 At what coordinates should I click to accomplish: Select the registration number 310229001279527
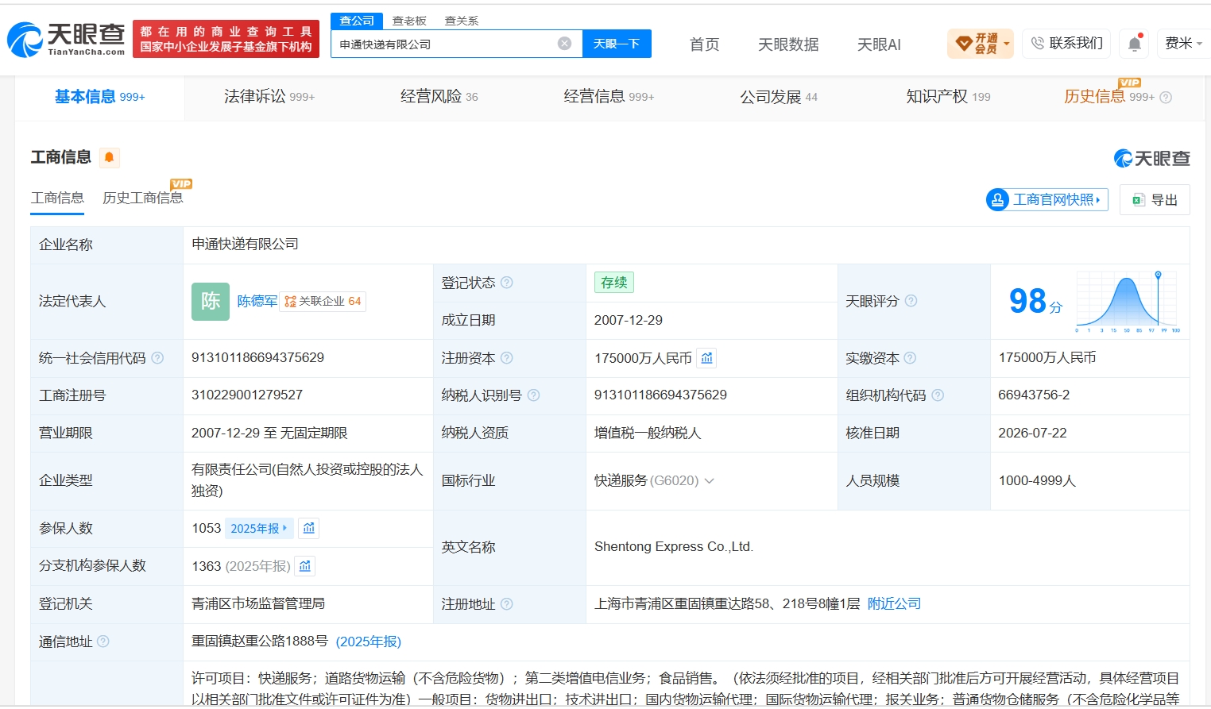(247, 395)
